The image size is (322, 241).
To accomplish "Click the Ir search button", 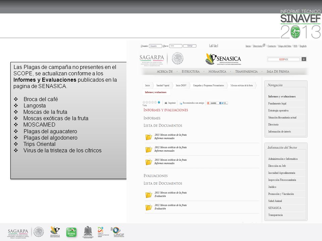I will 304,59.
